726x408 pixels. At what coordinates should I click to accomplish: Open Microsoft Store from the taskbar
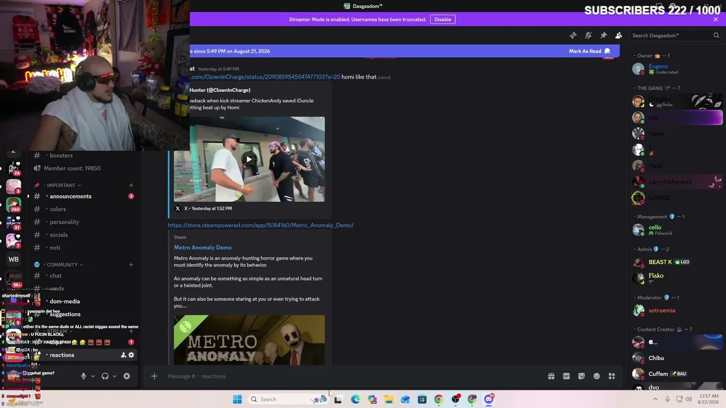[422, 399]
